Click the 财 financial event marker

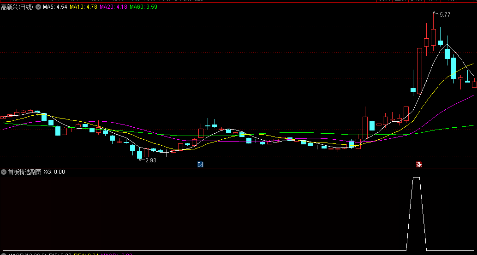click(200, 165)
